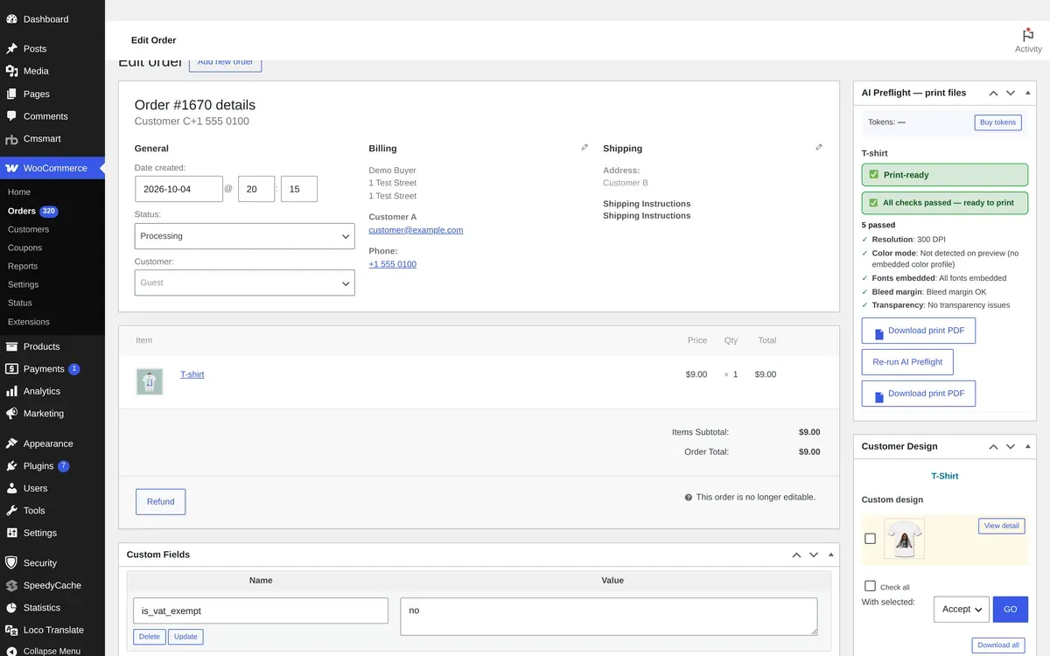Move AI Preflight panel down
Viewport: 1050px width, 656px height.
coord(1011,93)
